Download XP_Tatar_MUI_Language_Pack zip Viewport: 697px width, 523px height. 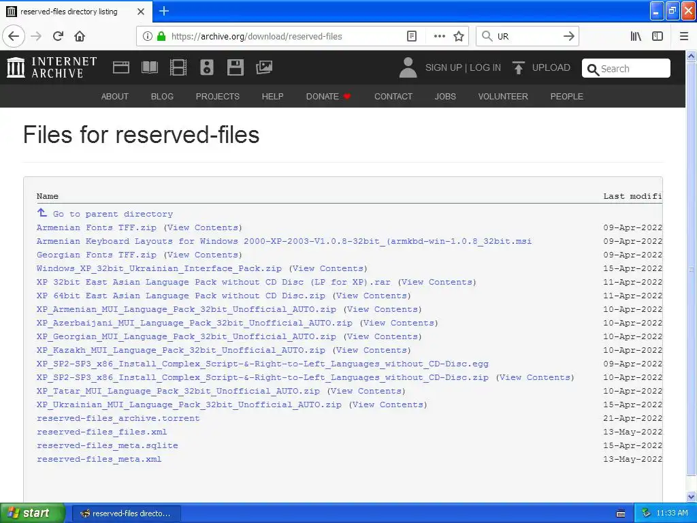pos(178,391)
